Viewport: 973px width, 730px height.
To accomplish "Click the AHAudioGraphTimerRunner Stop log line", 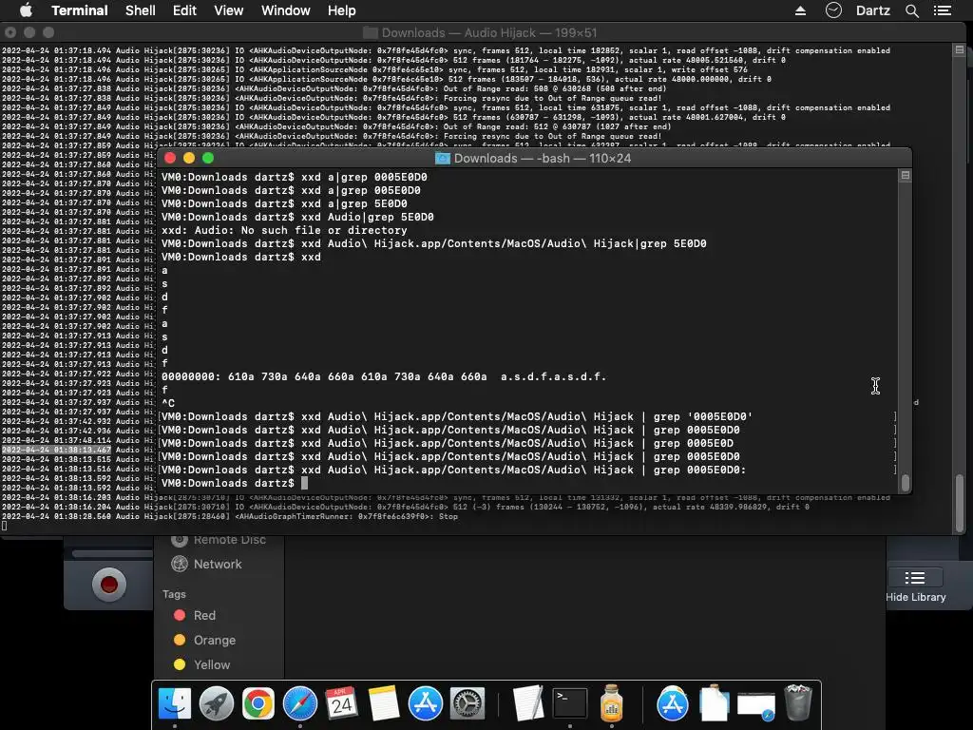I will [230, 516].
